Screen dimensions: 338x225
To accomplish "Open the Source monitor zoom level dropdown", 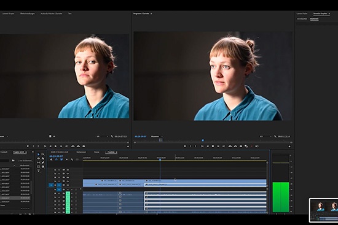I will tap(4, 136).
